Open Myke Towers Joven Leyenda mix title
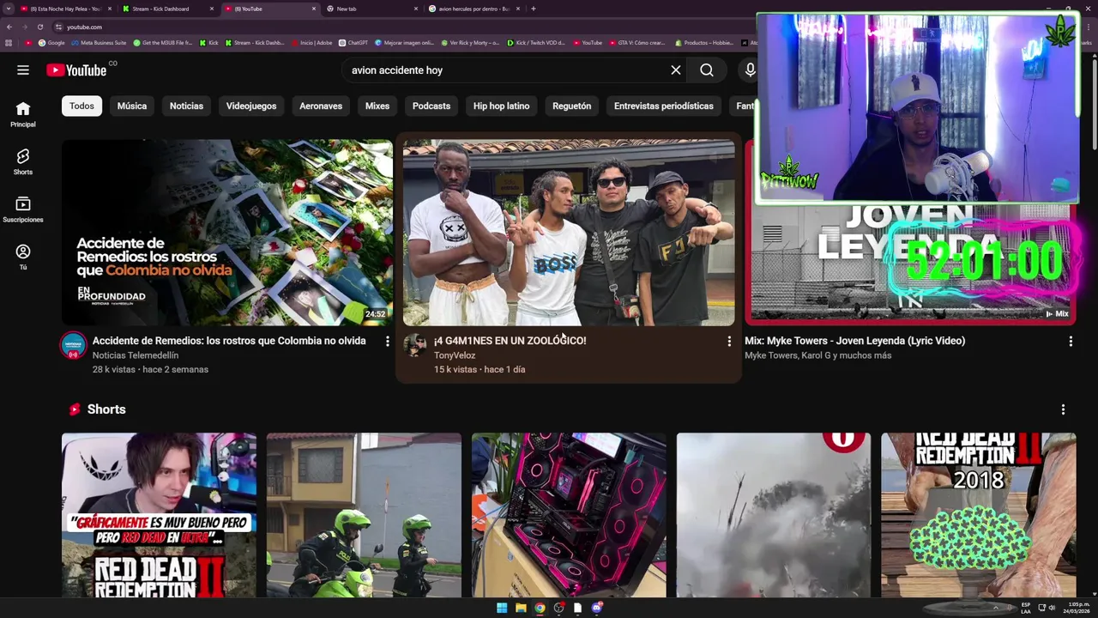Viewport: 1098px width, 618px height. (854, 341)
